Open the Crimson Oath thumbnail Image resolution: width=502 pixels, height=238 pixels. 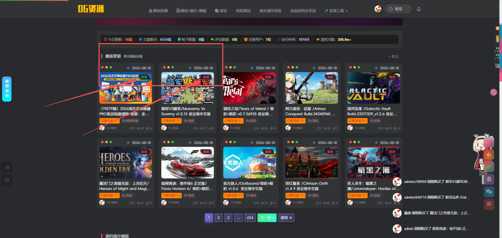pos(312,163)
